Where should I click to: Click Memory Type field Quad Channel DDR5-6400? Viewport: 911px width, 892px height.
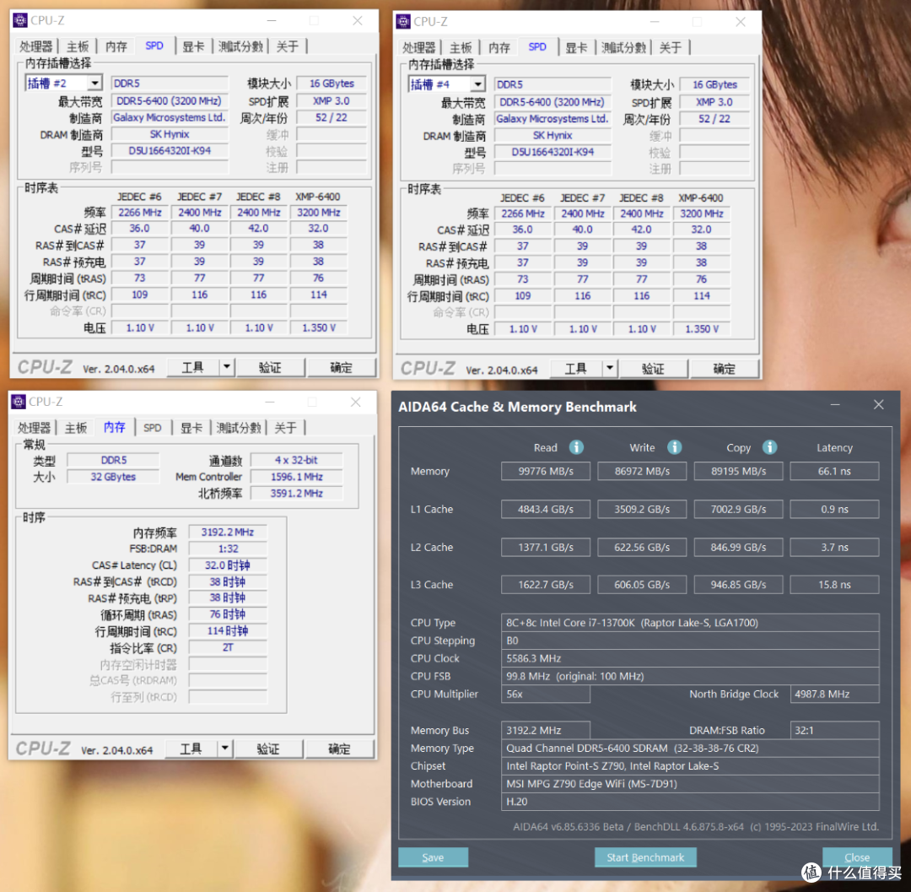point(690,748)
